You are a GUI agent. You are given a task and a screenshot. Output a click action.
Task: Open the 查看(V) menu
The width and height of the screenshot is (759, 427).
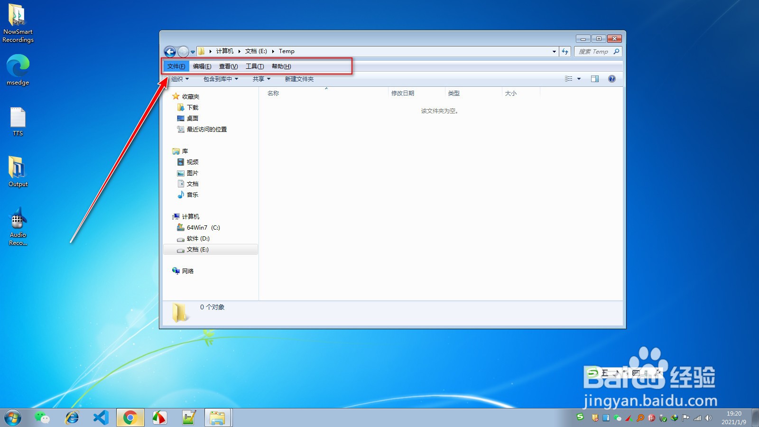click(x=228, y=66)
